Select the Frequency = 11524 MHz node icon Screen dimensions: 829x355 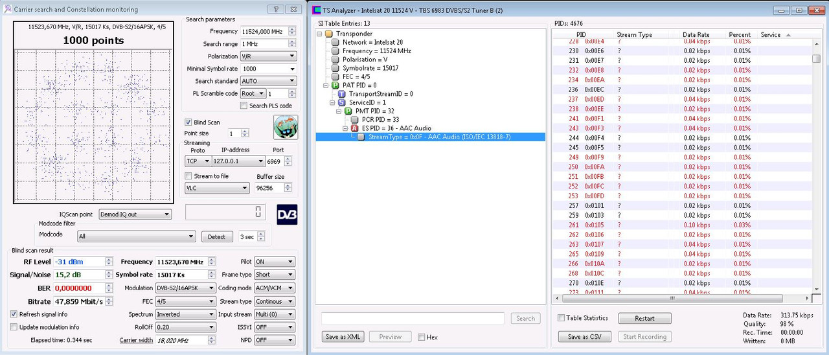click(335, 51)
